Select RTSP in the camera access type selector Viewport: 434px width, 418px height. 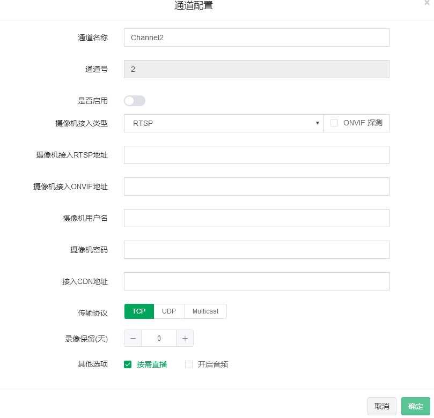tap(224, 123)
